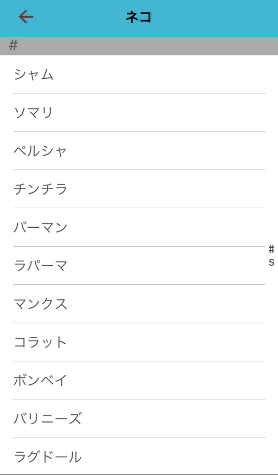The image size is (278, 475).
Task: Tap the ネコ page title
Action: [x=139, y=18]
